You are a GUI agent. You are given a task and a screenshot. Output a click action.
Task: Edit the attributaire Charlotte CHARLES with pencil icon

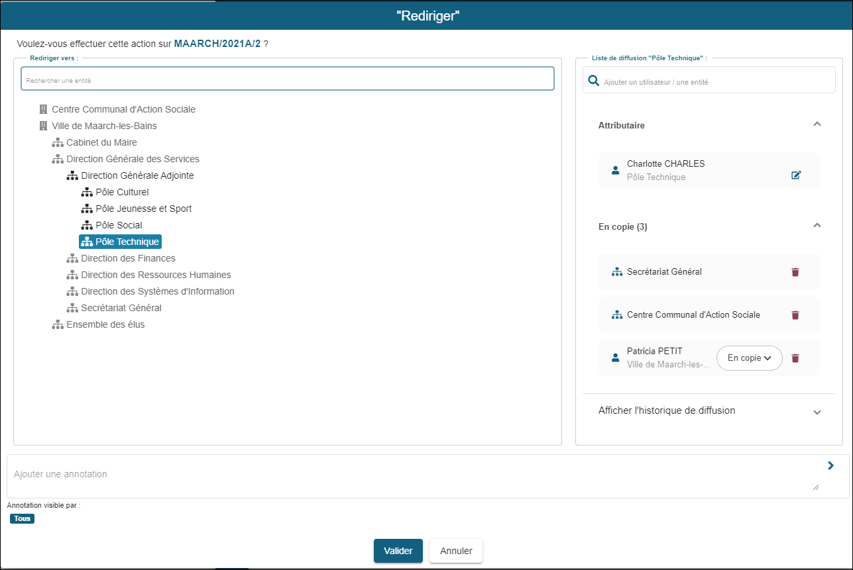pyautogui.click(x=796, y=175)
